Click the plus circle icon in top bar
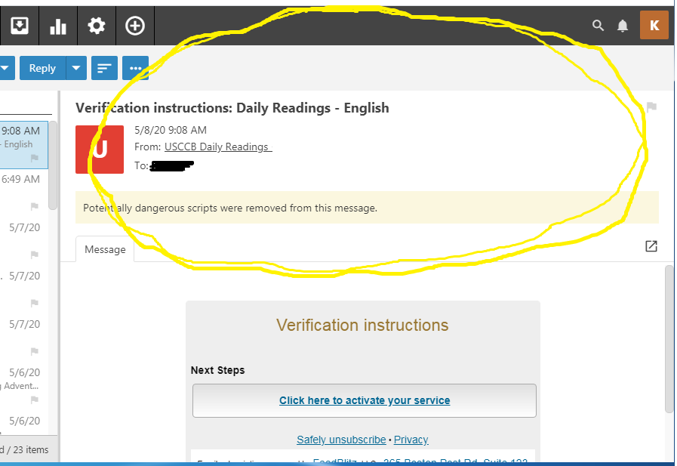This screenshot has height=466, width=677. coord(134,26)
